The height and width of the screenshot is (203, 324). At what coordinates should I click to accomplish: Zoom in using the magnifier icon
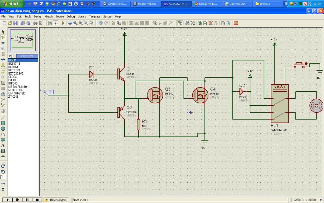[x=75, y=23]
